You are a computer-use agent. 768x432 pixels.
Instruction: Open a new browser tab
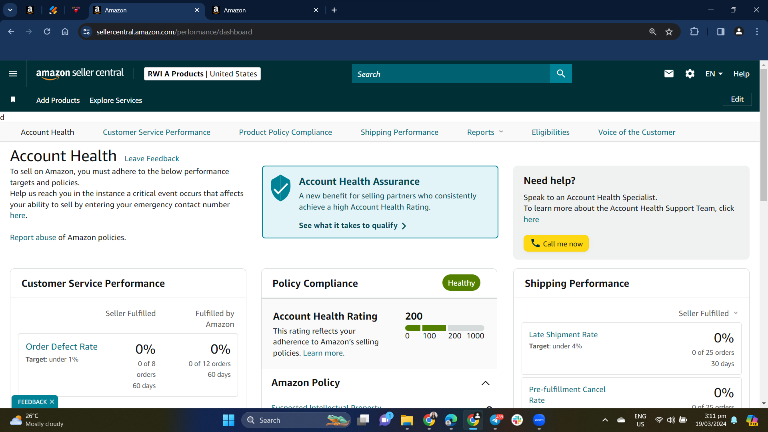pos(334,10)
